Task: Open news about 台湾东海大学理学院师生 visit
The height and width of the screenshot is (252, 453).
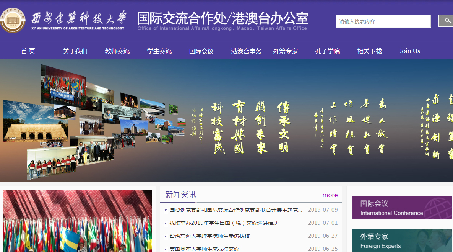Action: tap(209, 236)
